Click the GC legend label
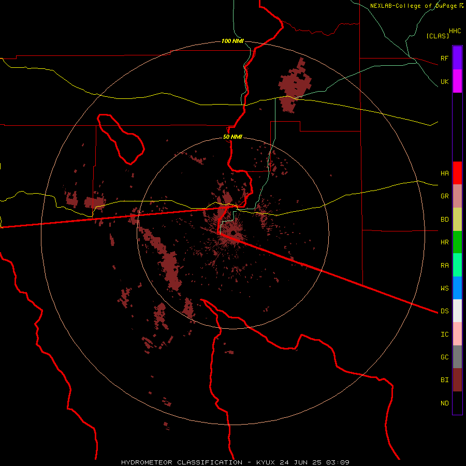466x466 pixels. click(x=444, y=357)
